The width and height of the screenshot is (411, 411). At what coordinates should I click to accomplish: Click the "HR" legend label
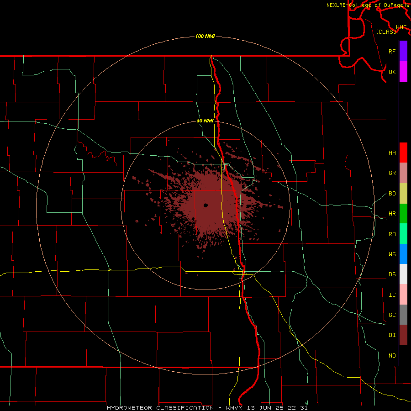(x=392, y=214)
